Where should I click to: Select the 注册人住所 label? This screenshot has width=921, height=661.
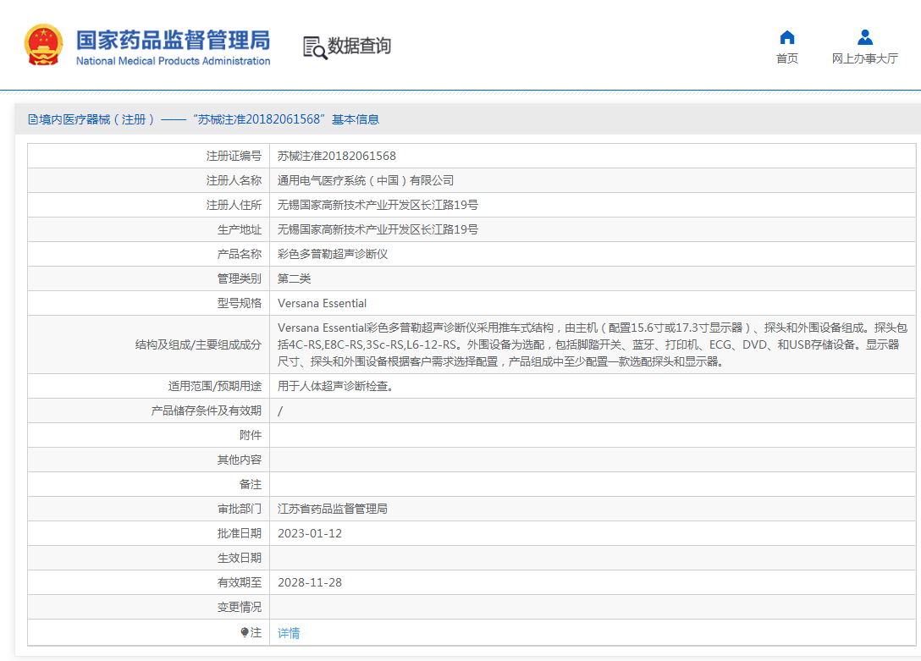tap(234, 206)
